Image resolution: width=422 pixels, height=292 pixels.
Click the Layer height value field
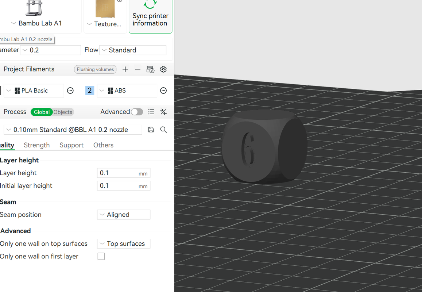pyautogui.click(x=124, y=173)
